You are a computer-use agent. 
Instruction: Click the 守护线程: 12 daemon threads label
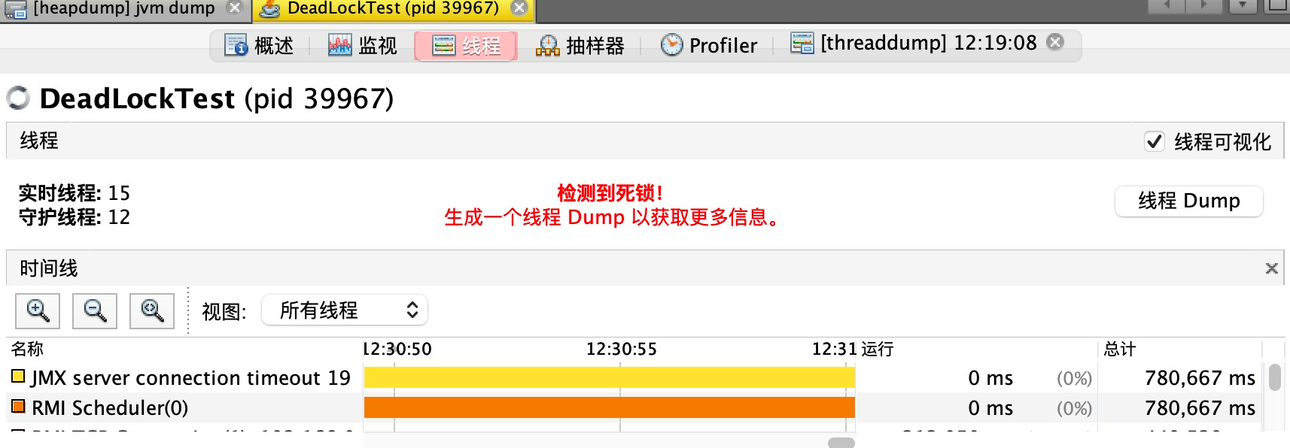pyautogui.click(x=74, y=217)
